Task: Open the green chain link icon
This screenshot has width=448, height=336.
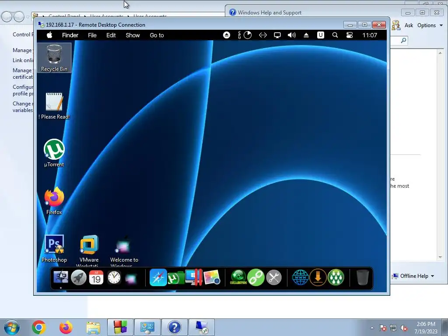Action: coord(255,277)
